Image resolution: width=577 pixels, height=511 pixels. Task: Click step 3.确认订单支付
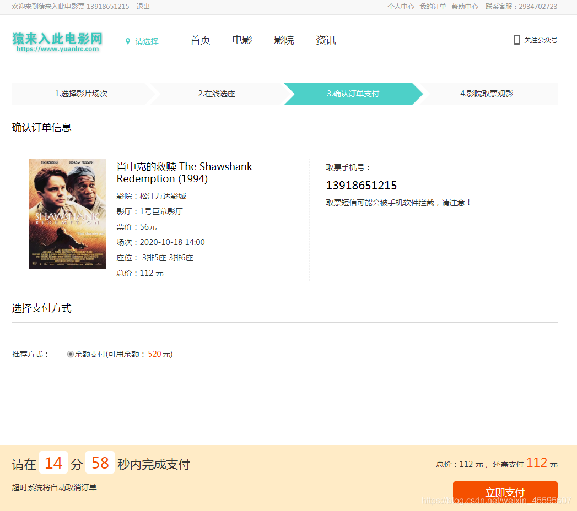353,94
